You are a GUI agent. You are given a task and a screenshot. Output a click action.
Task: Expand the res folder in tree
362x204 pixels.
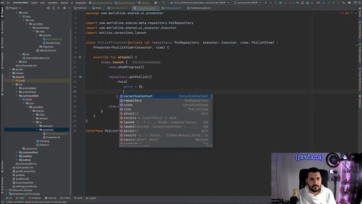pos(20,54)
